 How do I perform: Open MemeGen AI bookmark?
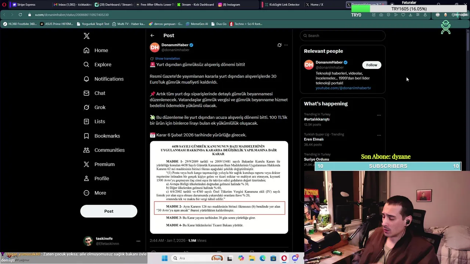pyautogui.click(x=197, y=24)
